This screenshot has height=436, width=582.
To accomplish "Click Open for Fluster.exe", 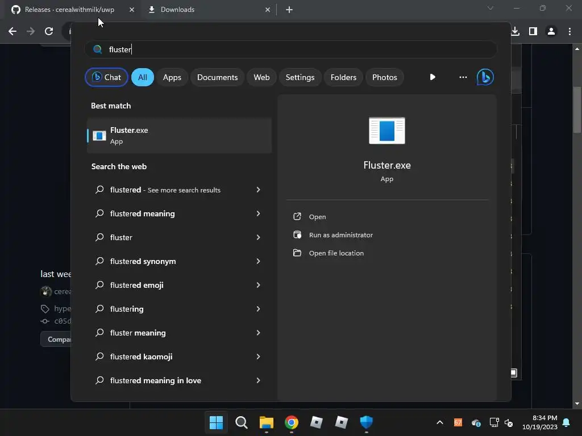I will coord(317,217).
